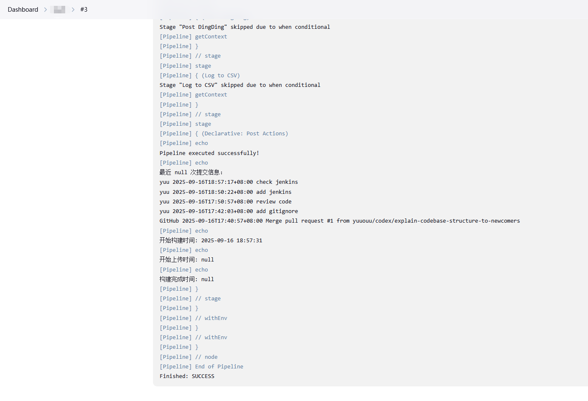Click the 构建完成时间 null line
Image resolution: width=588 pixels, height=401 pixels.
[x=186, y=279]
